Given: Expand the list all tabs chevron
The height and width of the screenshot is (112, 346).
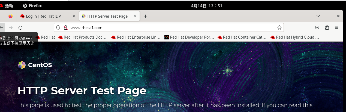Looking at the screenshot, I should pos(318,16).
